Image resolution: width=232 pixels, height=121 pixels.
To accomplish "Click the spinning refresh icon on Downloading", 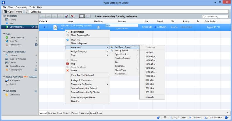I will pos(32,27).
